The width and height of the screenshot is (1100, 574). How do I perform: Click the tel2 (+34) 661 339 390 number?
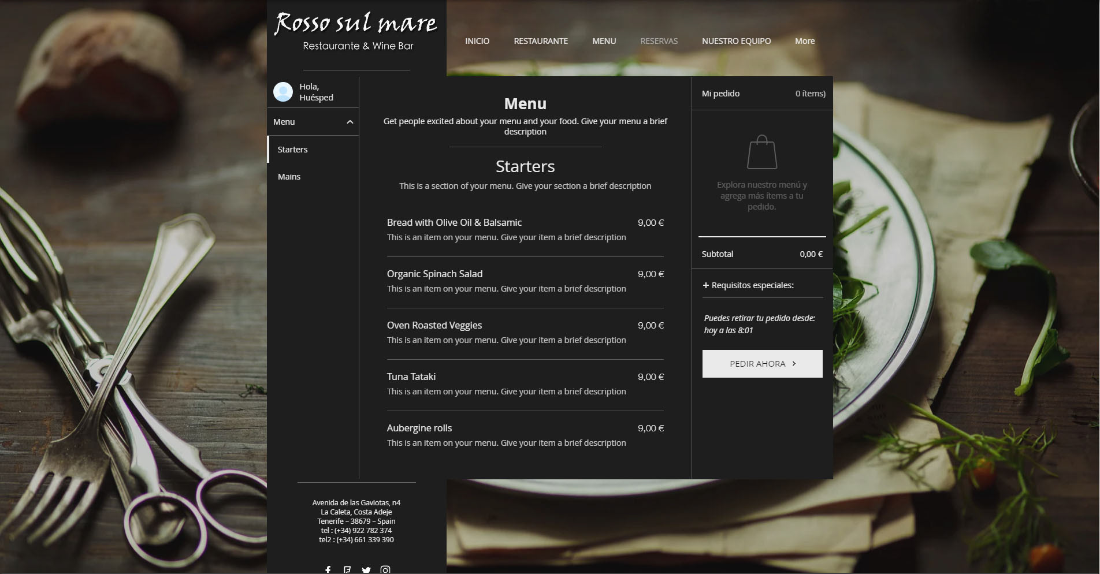(356, 540)
